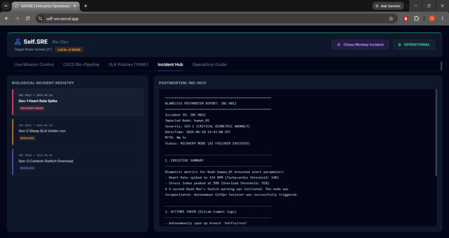Viewport: 449px width, 238px height.
Task: Click 'BLAMELESS POSTMORTEM REPORT: INC-9012' title
Action: pos(201,103)
